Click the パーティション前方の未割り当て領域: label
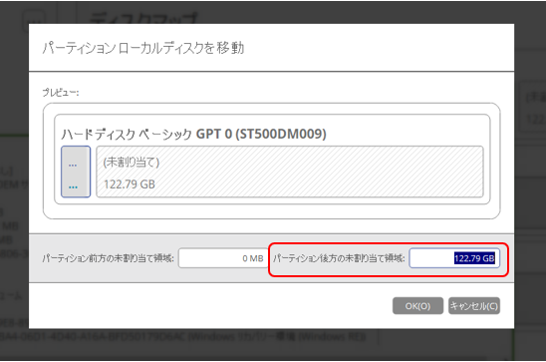This screenshot has height=362, width=546. coord(108,258)
